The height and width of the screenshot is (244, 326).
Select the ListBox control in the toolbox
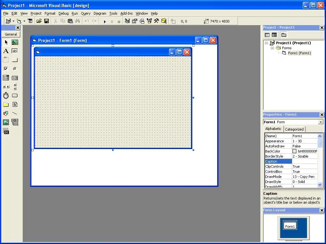coord(15,78)
